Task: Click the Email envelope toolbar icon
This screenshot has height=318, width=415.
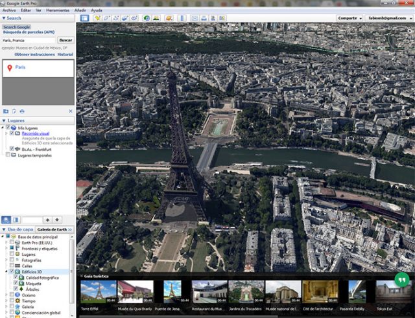Action: click(x=195, y=18)
